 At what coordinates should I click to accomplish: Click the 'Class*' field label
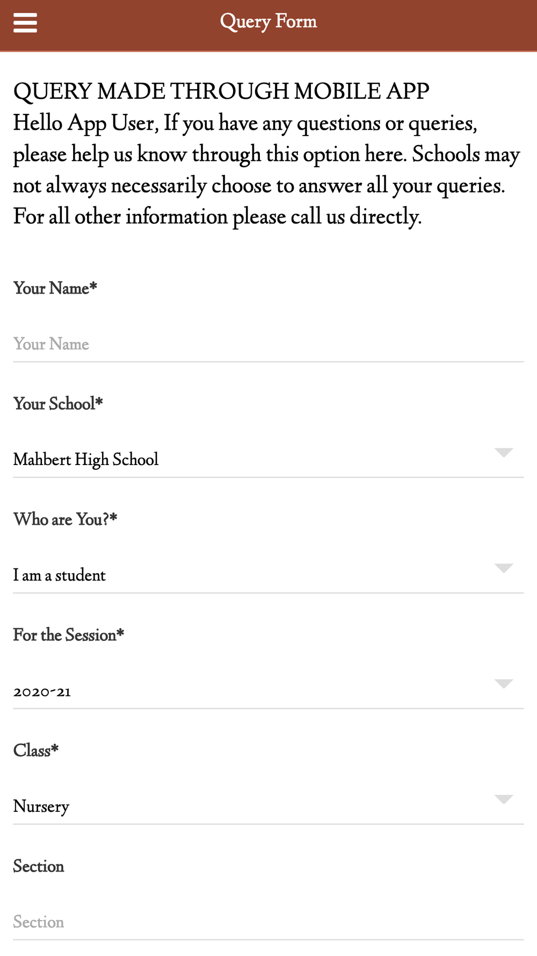[36, 751]
